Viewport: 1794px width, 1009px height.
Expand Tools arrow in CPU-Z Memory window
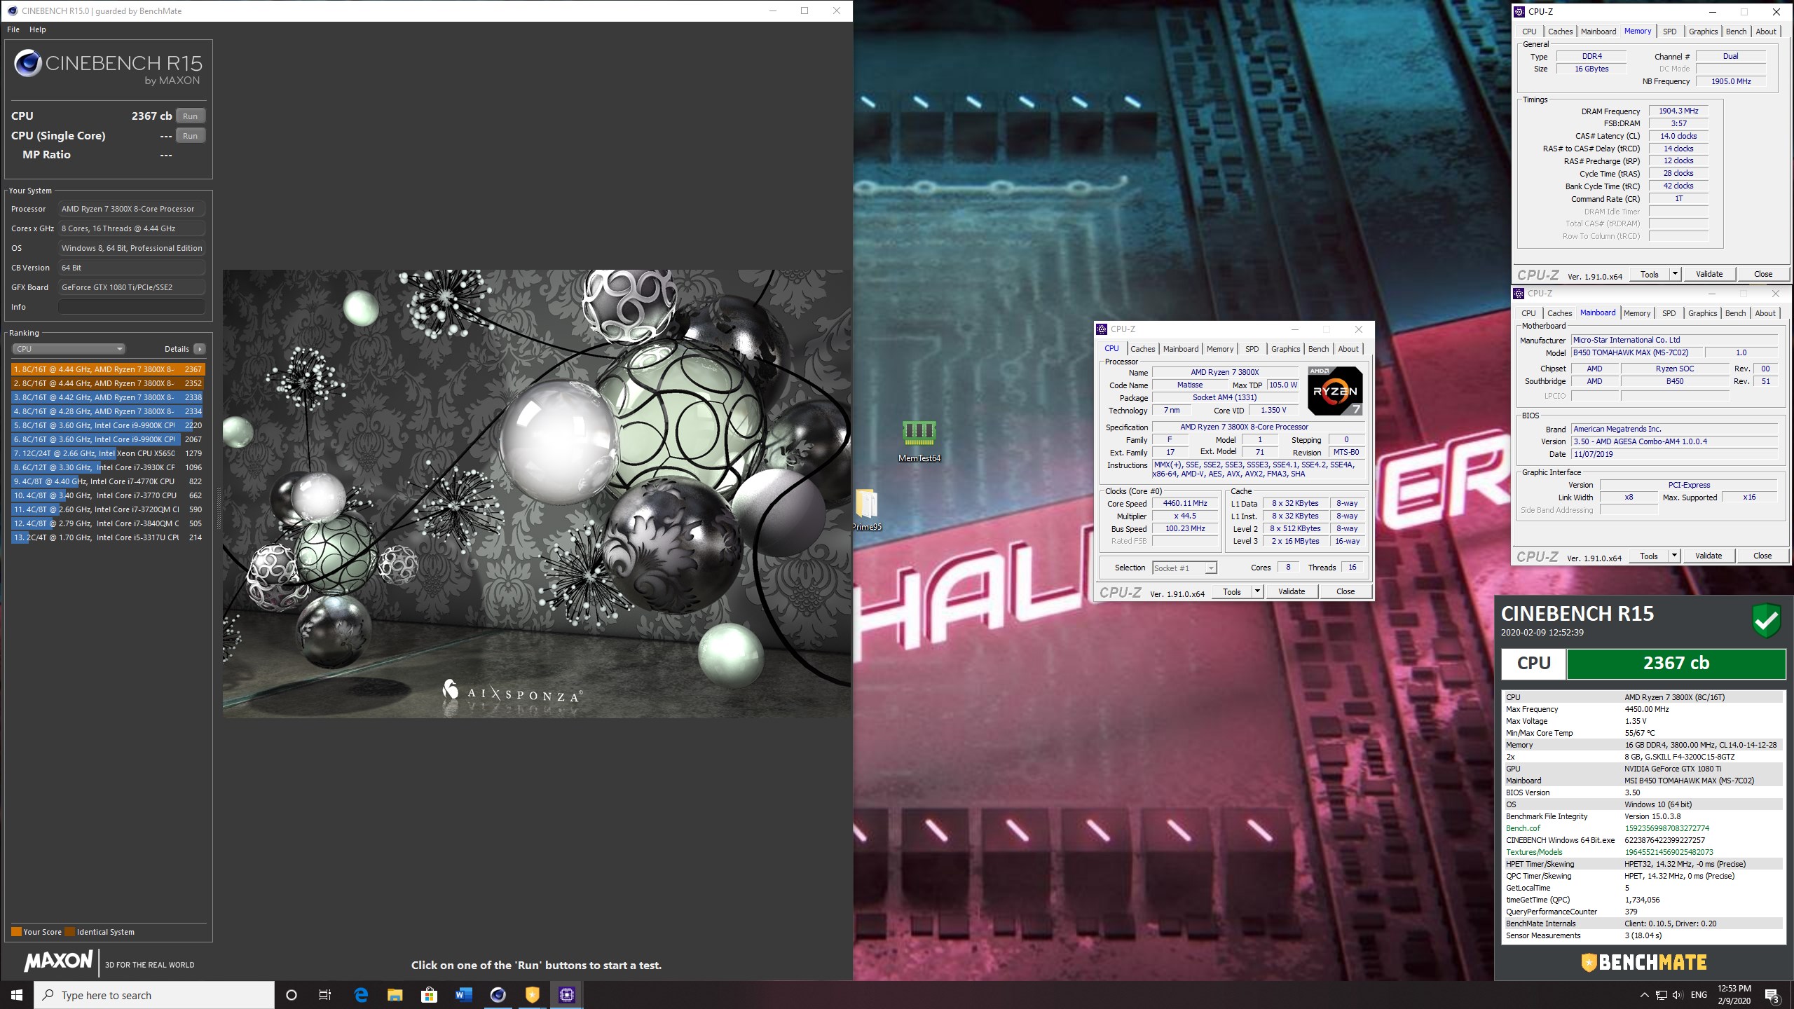[1675, 274]
